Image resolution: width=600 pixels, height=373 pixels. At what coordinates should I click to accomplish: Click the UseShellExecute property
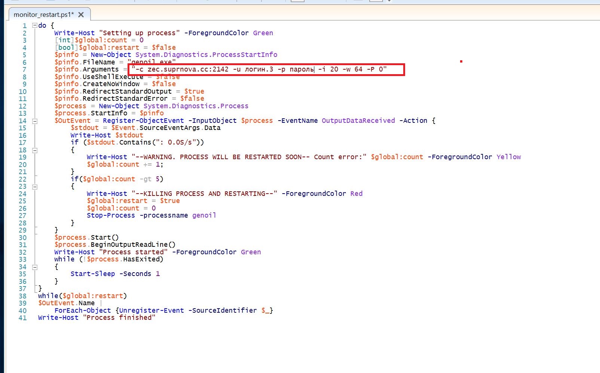coord(113,77)
